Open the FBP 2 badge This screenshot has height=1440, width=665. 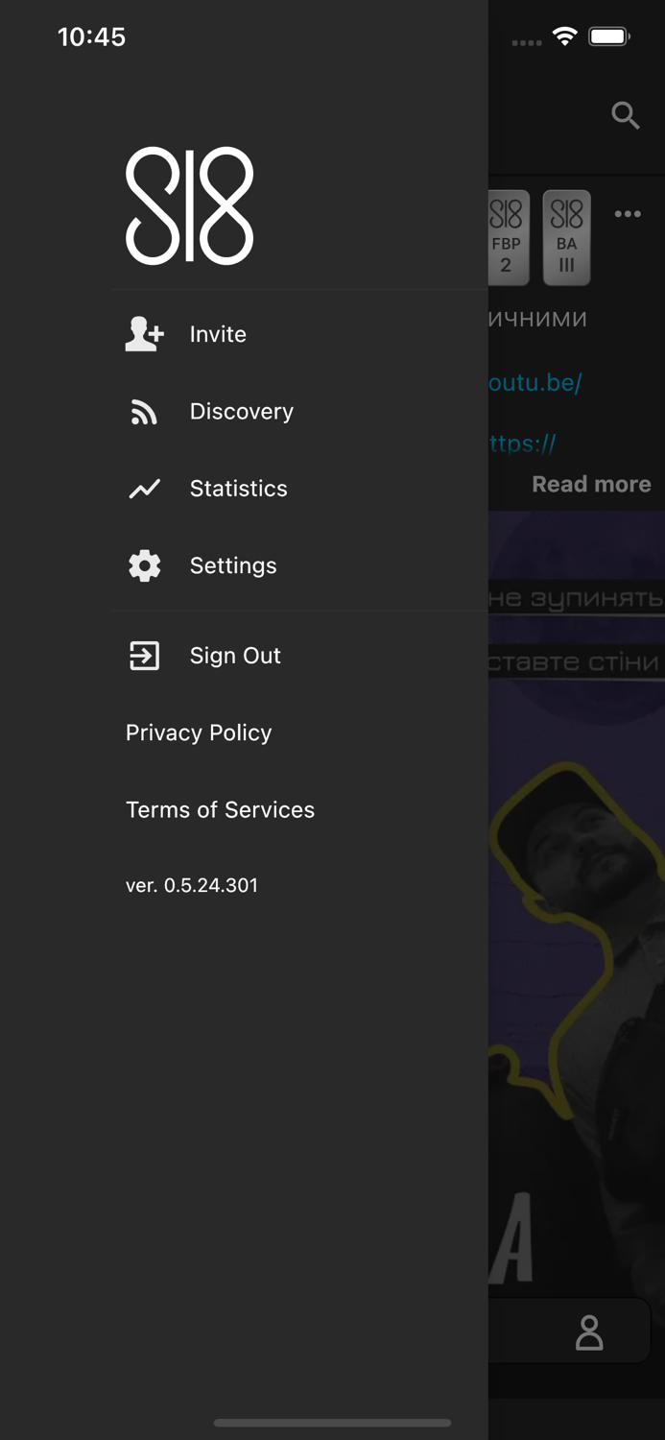tap(508, 237)
